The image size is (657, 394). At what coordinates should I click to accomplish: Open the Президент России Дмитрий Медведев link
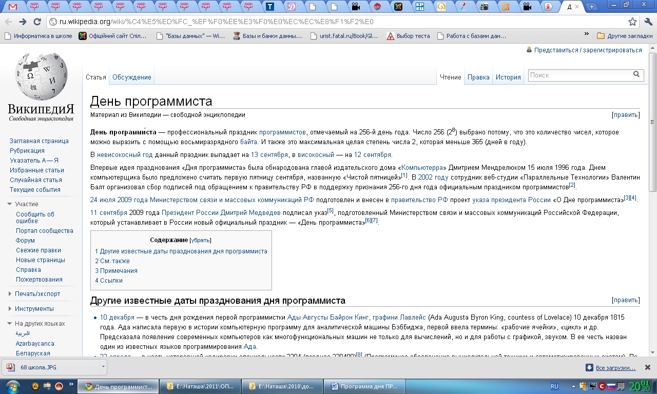pos(221,213)
